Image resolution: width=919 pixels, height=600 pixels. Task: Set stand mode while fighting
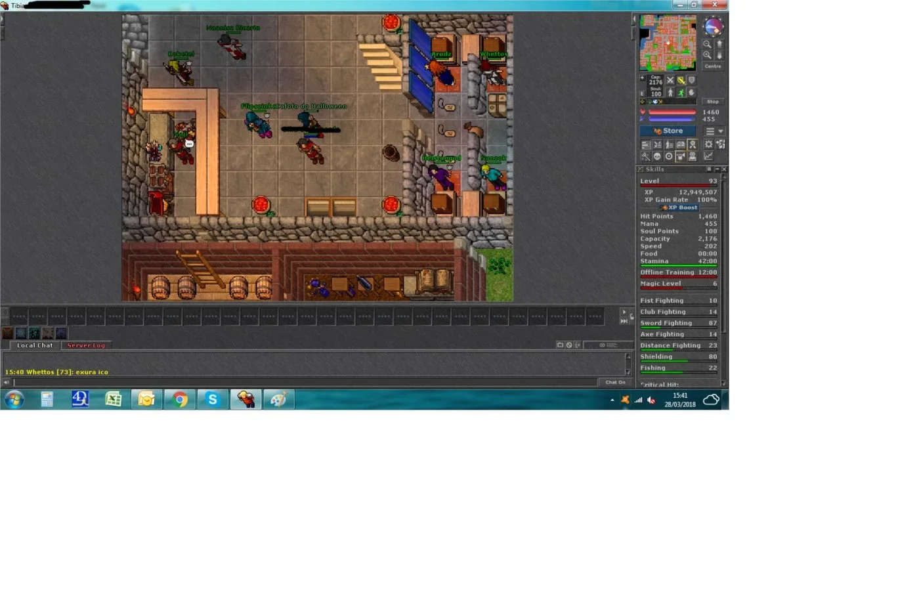pos(670,93)
